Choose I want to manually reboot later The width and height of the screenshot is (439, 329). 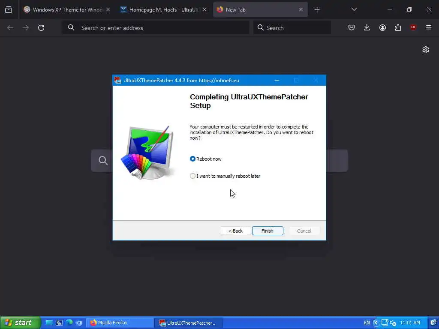[x=225, y=176]
